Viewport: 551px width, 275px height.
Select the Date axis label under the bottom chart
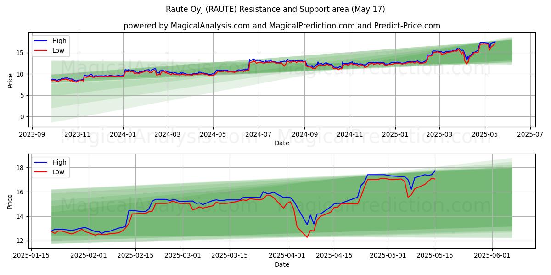tap(282, 265)
